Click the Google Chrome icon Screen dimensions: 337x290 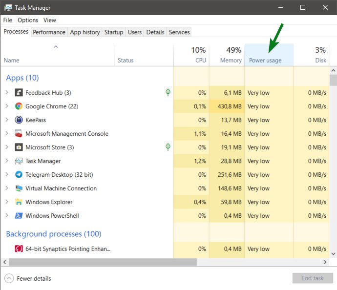19,106
